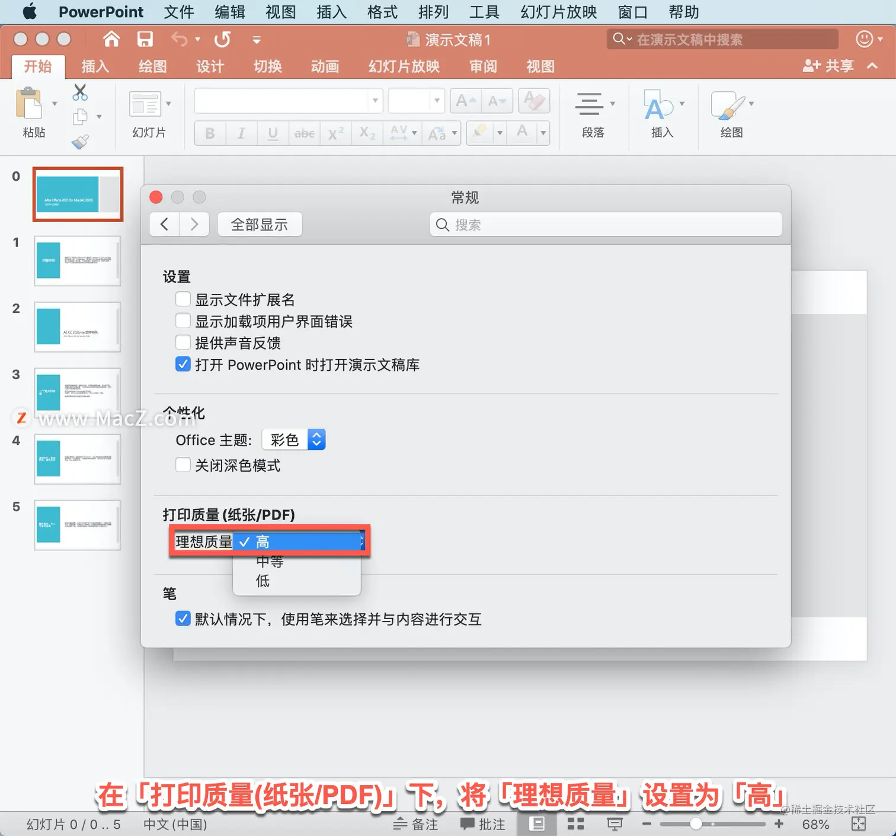Click the Copy icon in ribbon
896x836 pixels.
(80, 117)
